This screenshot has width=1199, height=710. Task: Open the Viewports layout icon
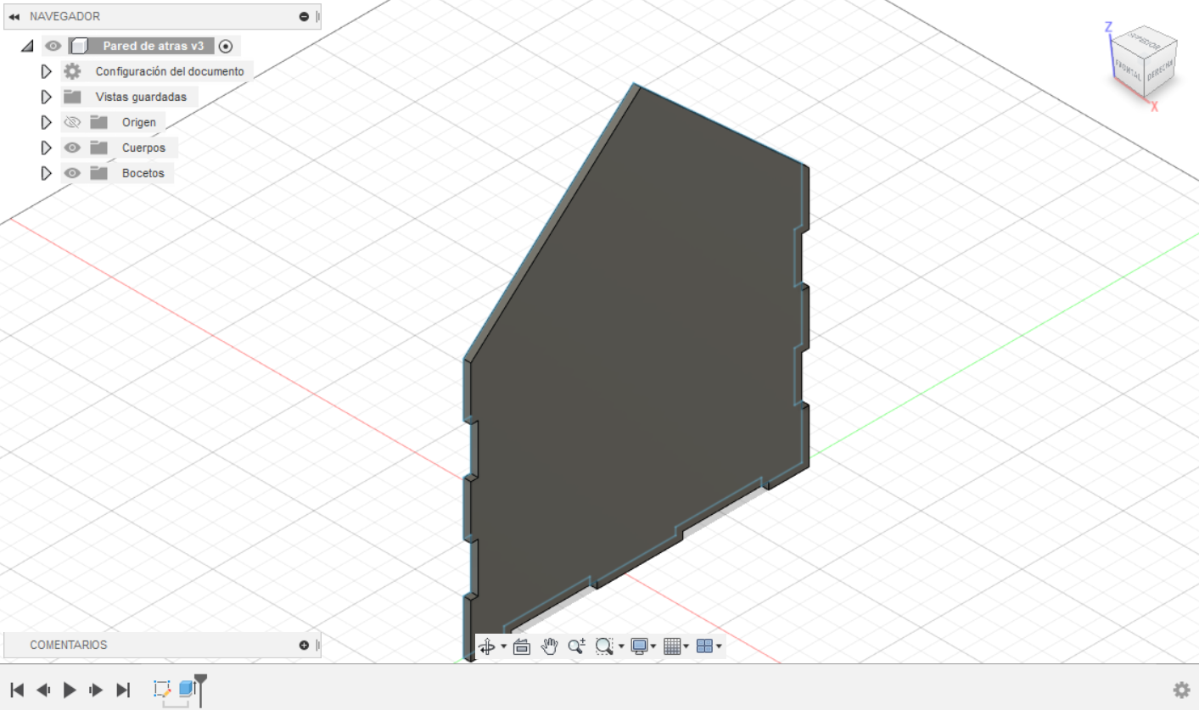click(x=704, y=646)
